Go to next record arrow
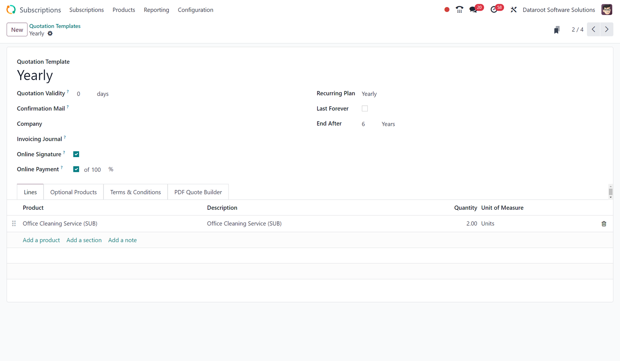Image resolution: width=620 pixels, height=361 pixels. point(607,29)
